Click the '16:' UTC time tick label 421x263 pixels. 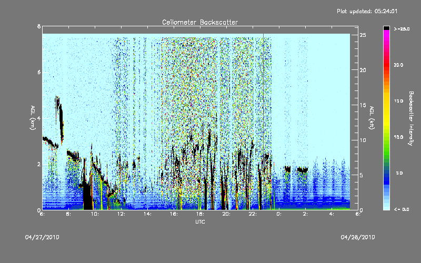(x=174, y=214)
